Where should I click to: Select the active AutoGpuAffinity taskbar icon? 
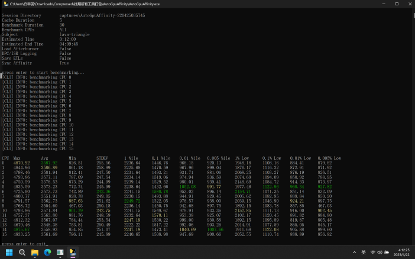click(73, 252)
